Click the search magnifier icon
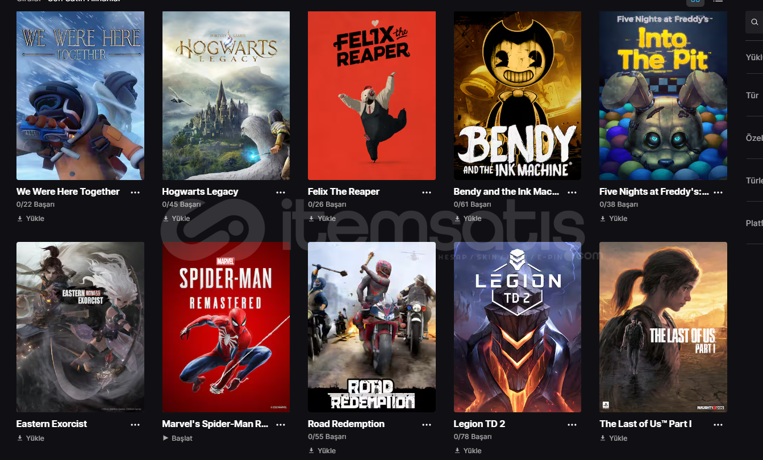The height and width of the screenshot is (460, 763). click(x=754, y=22)
